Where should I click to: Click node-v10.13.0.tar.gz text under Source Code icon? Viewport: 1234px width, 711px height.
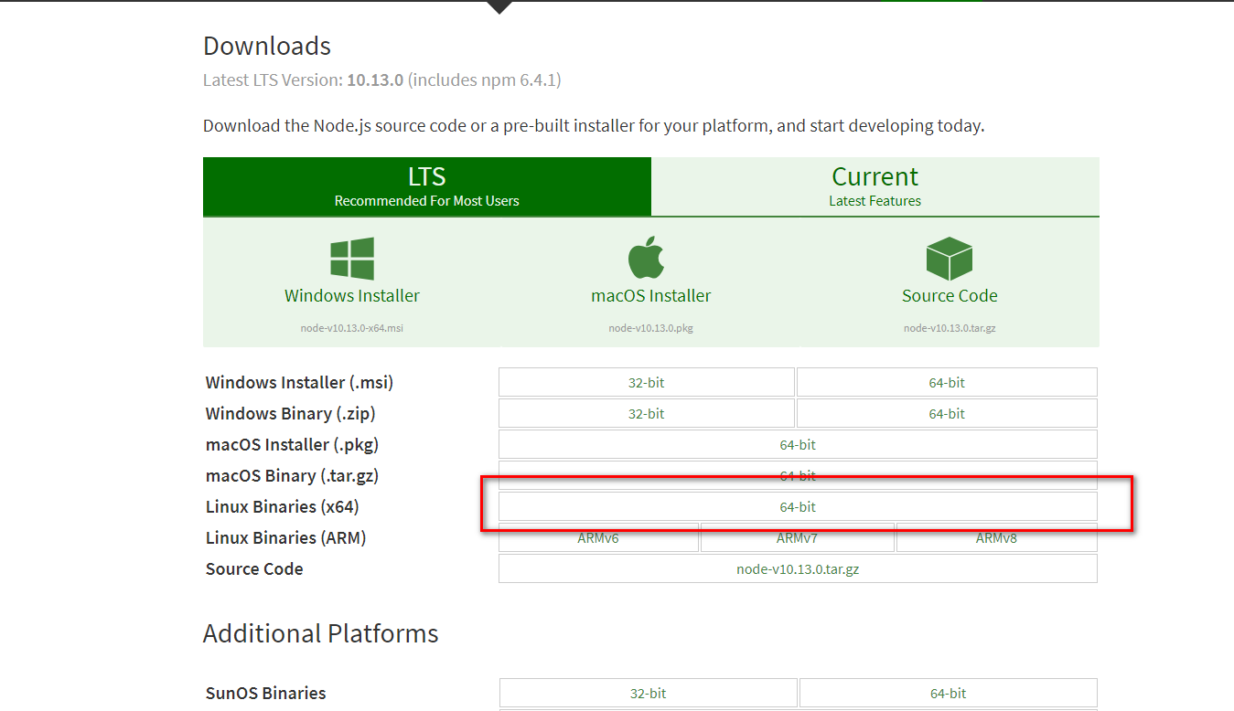click(x=950, y=328)
